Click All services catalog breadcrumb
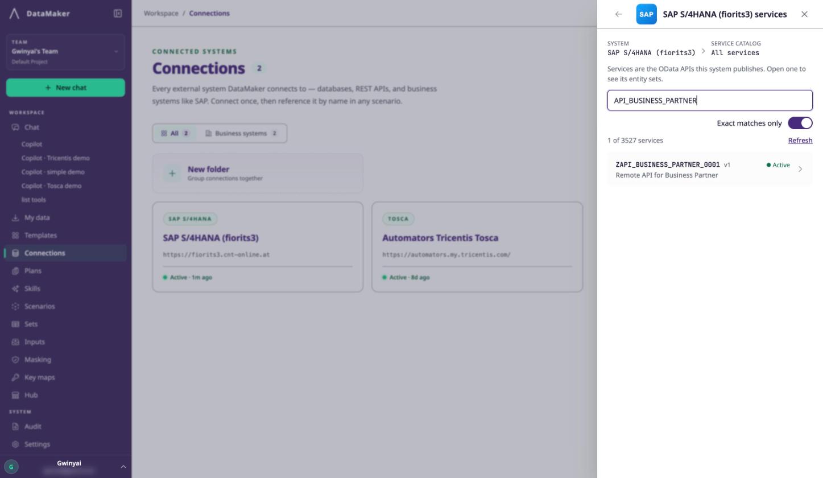823x478 pixels. click(x=735, y=53)
